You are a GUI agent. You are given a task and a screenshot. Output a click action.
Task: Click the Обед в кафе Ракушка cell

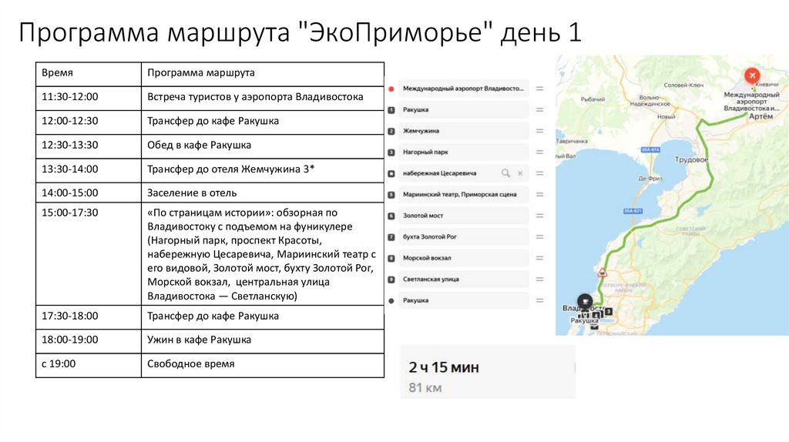pos(263,146)
